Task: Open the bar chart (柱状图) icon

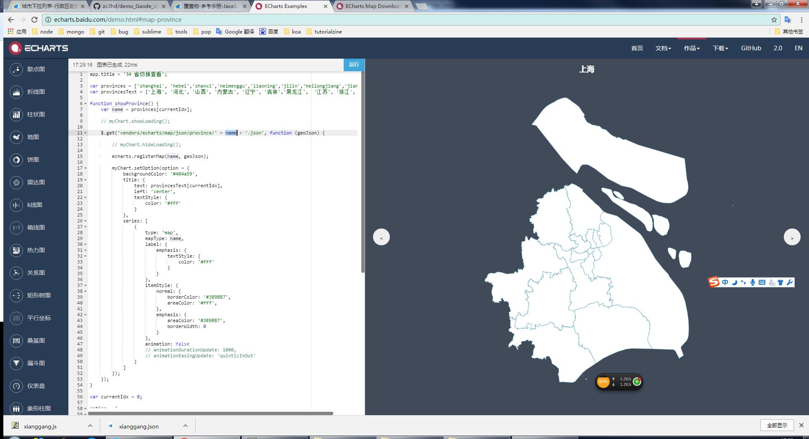Action: (16, 115)
